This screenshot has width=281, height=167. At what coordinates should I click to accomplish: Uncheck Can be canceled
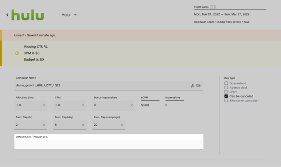click(x=226, y=96)
